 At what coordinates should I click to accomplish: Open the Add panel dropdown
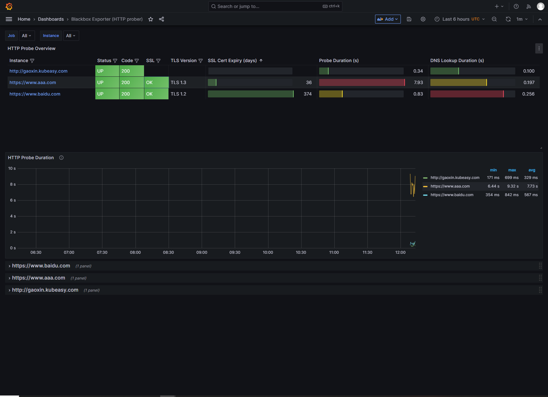(x=388, y=19)
